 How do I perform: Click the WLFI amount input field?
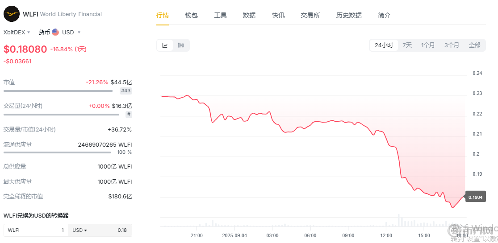click(x=36, y=230)
